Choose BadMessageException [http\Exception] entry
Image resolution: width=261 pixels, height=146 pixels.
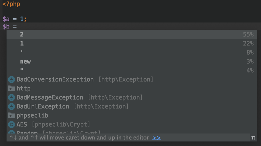(x=132, y=97)
